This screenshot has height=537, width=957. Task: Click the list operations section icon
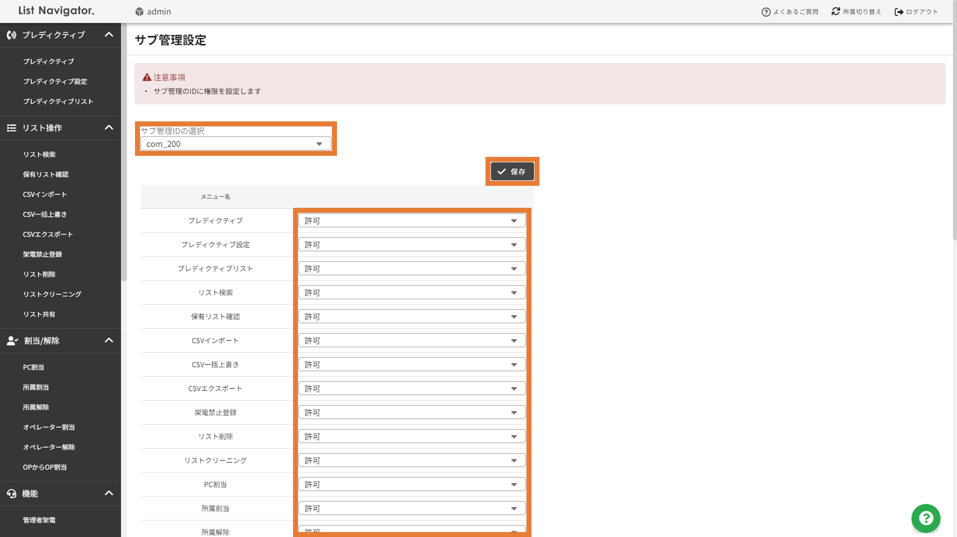pyautogui.click(x=11, y=128)
